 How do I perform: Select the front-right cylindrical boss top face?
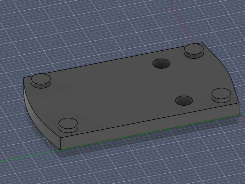(221, 93)
